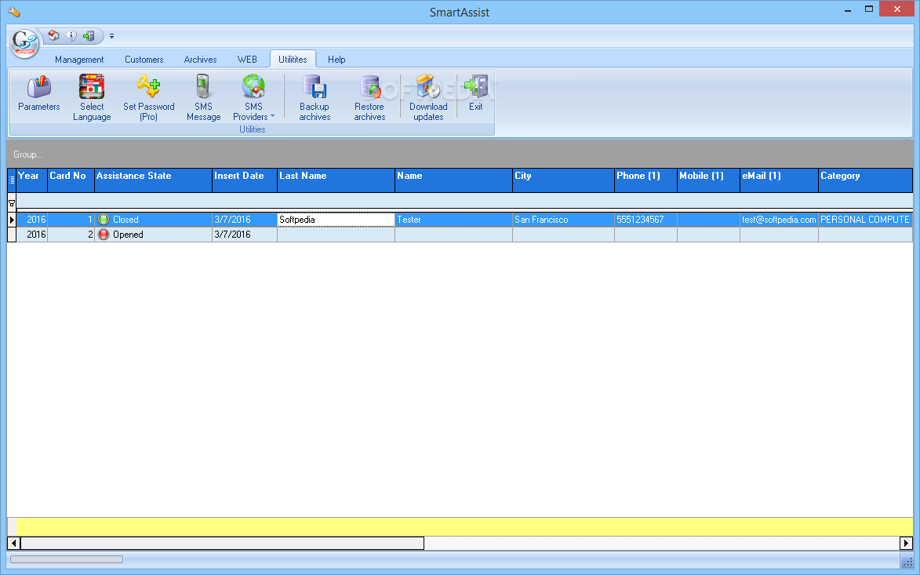
Task: Sort by Category column header
Action: [865, 180]
